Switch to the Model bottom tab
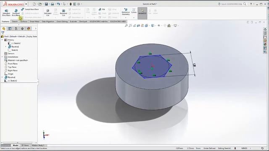Screen dimensions: 269x151 tap(16, 145)
